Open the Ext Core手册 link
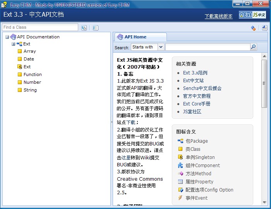271x209 pixels. 197,104
